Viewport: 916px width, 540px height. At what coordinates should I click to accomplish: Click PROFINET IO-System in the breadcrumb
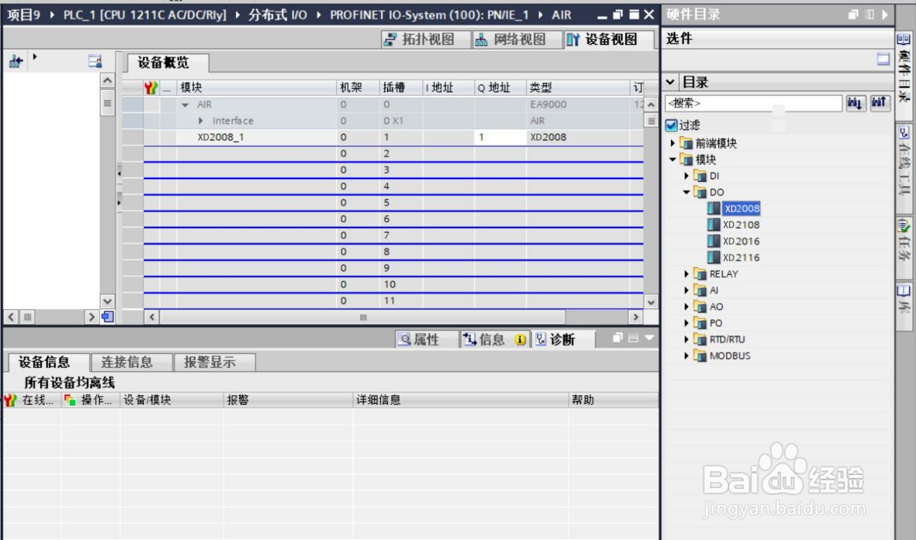point(429,15)
